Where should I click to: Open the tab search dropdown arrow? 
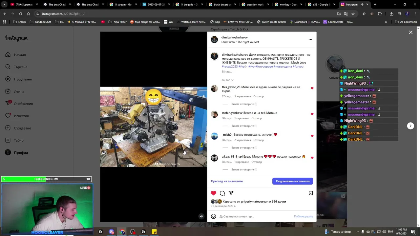4,5
